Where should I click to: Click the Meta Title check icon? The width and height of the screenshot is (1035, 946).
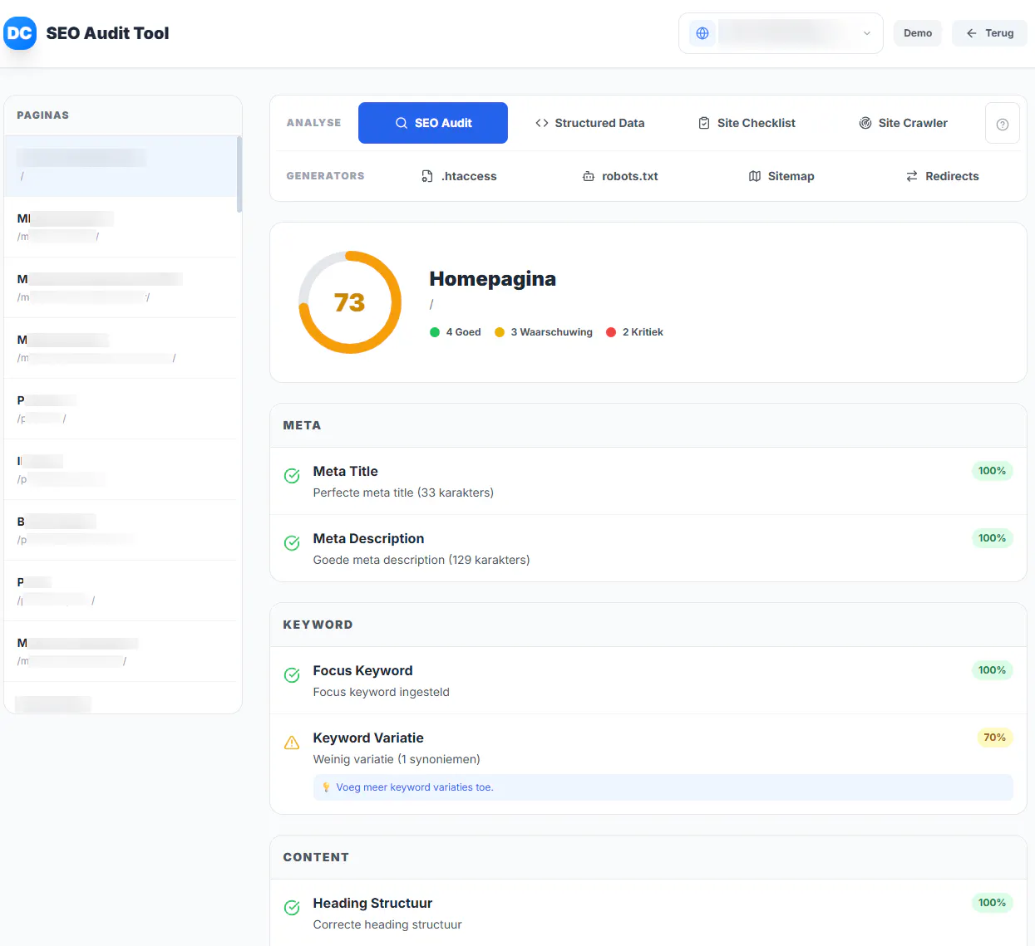coord(292,476)
